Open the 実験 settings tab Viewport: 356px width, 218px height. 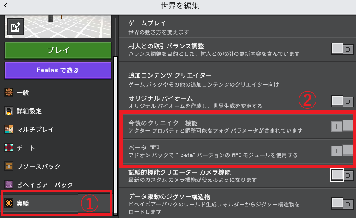(x=57, y=203)
